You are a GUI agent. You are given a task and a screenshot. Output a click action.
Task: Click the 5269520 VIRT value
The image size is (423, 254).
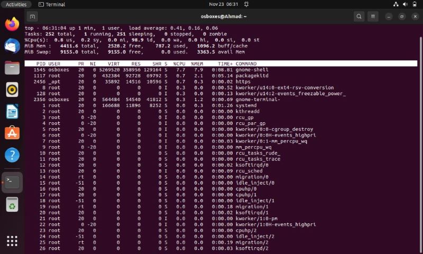109,70
